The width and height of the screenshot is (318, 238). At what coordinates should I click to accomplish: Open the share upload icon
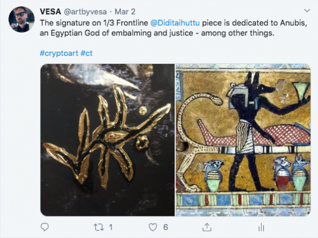click(x=207, y=227)
